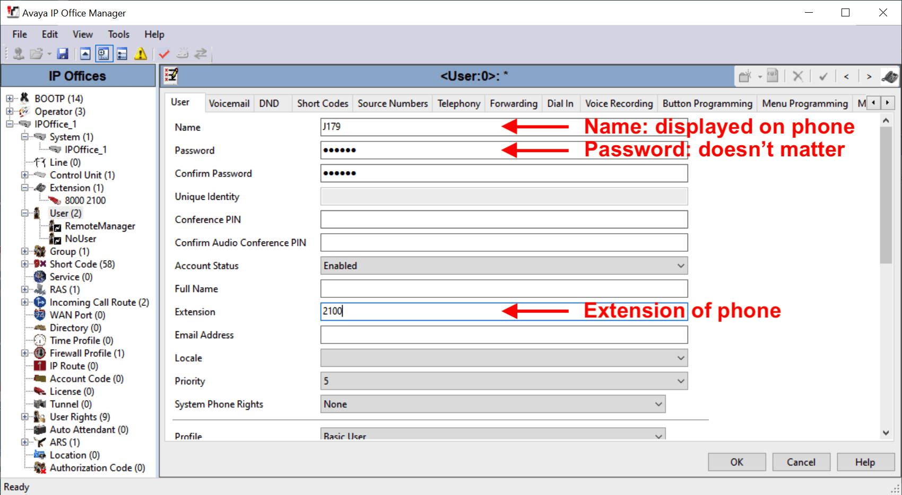Select extension 8000 2100 in tree
The image size is (902, 495).
[85, 200]
